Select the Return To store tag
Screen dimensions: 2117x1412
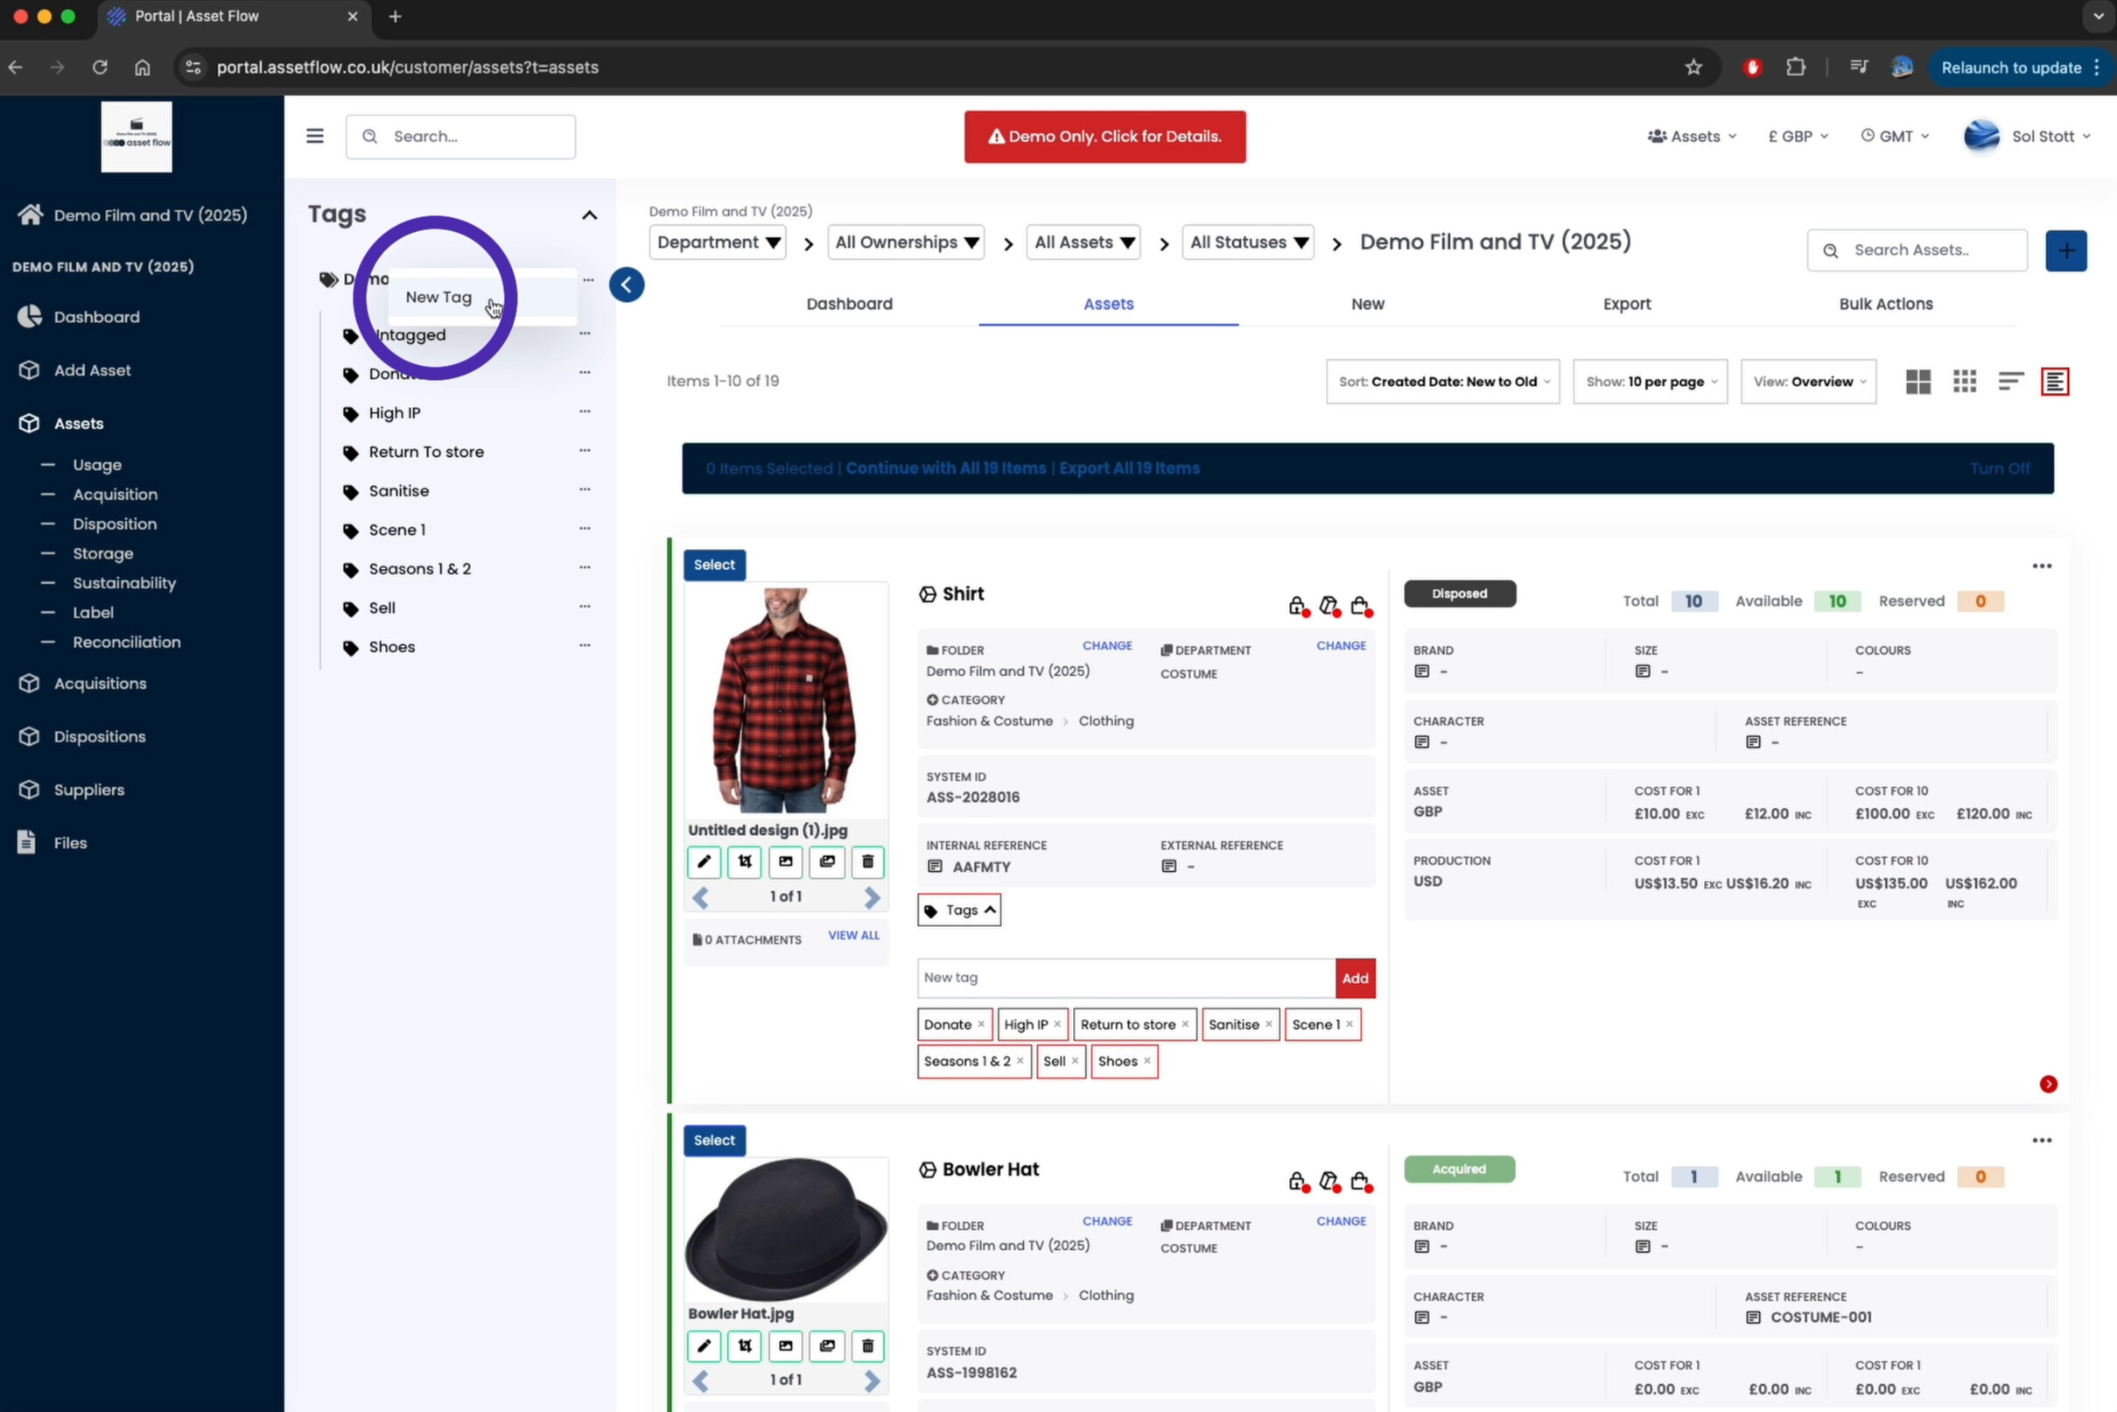[425, 452]
